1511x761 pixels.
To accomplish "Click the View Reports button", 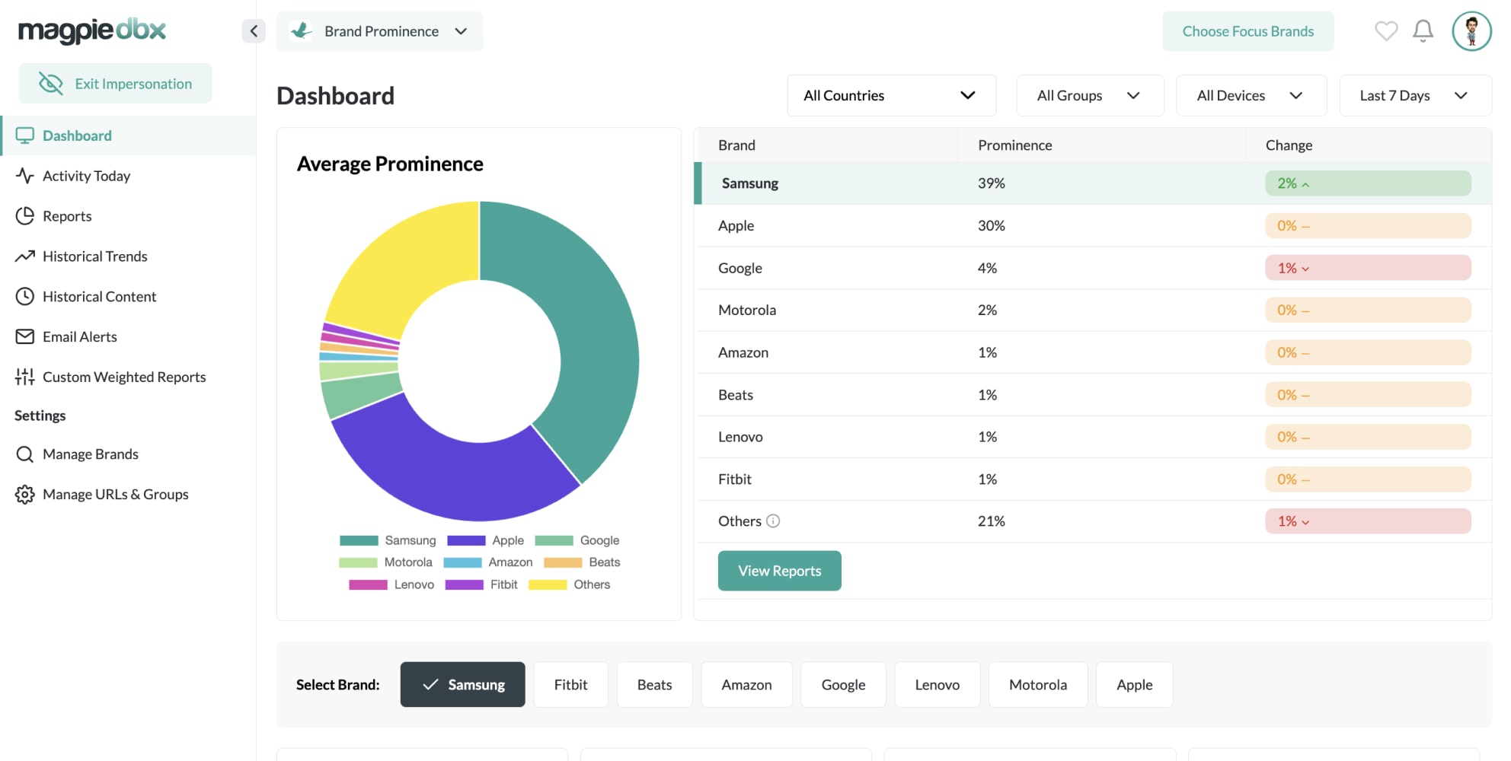I will [x=779, y=571].
